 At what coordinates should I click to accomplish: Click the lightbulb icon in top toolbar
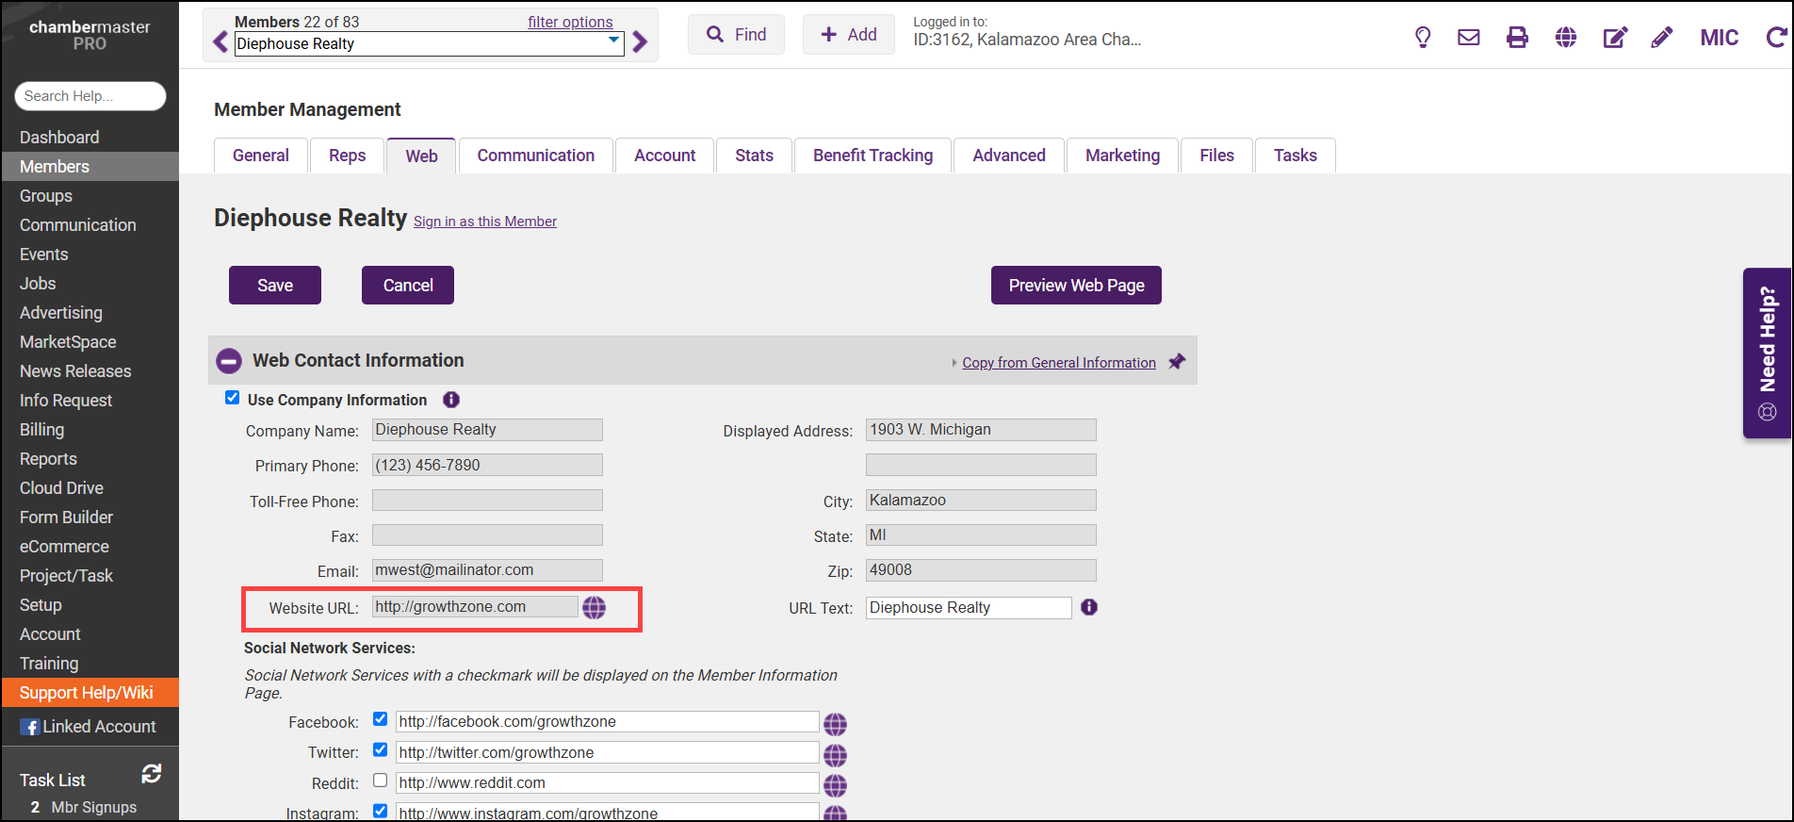1423,38
